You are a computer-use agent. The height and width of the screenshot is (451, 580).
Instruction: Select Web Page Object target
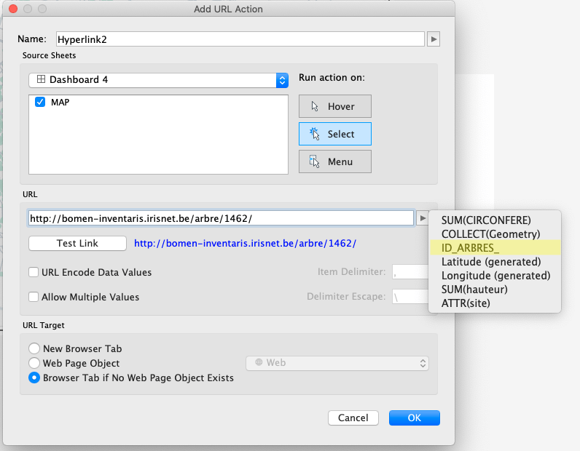(x=34, y=363)
